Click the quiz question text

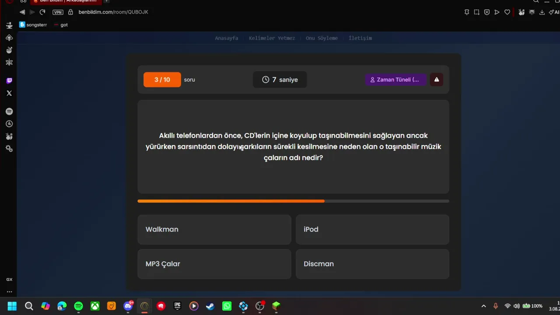[293, 147]
